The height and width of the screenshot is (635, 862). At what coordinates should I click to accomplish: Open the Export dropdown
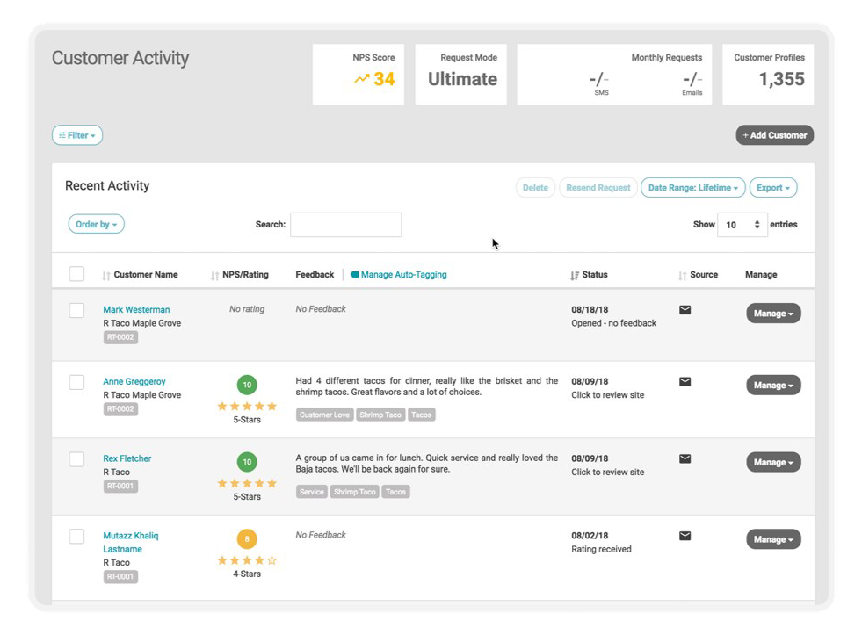(x=773, y=187)
